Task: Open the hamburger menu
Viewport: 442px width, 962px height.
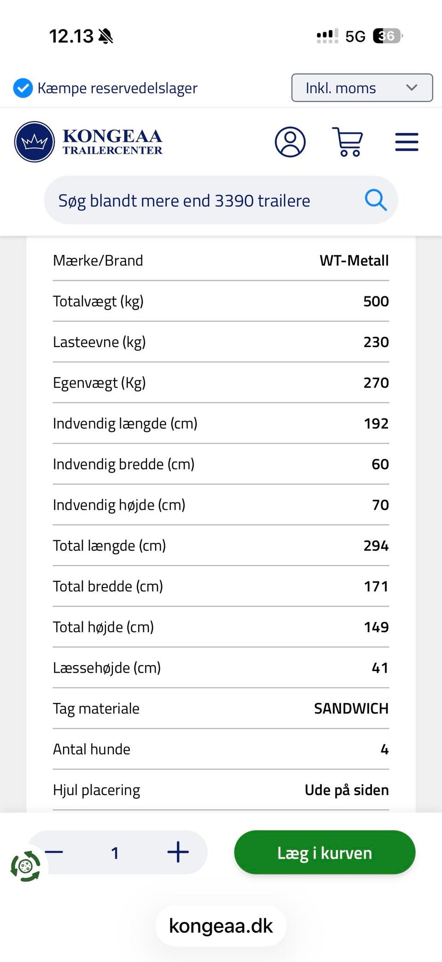Action: 407,142
